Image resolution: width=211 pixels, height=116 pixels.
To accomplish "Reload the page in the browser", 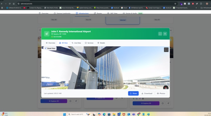I will point(9,4).
